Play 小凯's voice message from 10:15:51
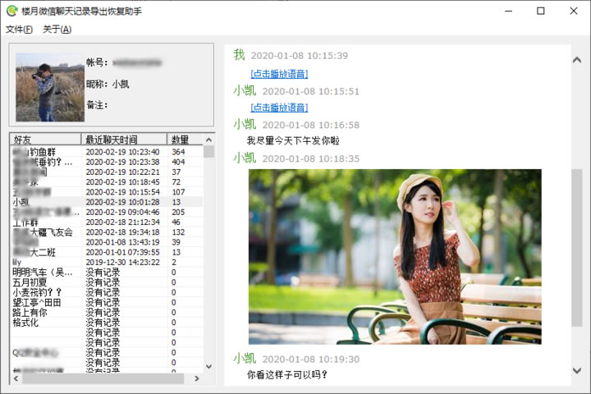The image size is (591, 394). [x=279, y=108]
